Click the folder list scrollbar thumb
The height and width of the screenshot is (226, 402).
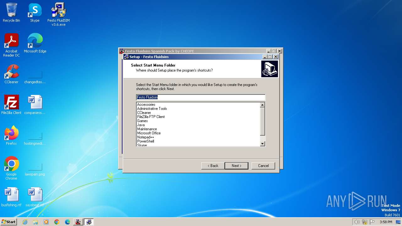263,121
